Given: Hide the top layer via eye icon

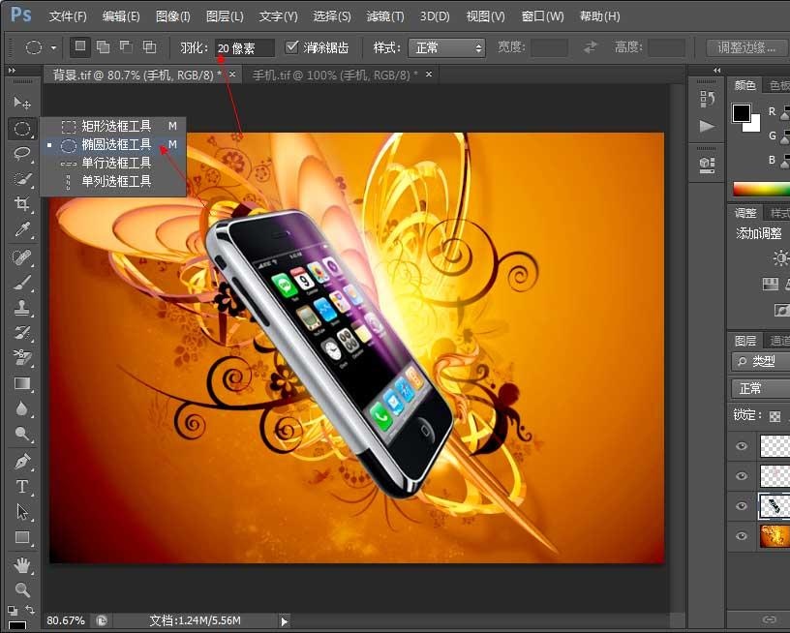Looking at the screenshot, I should (742, 446).
